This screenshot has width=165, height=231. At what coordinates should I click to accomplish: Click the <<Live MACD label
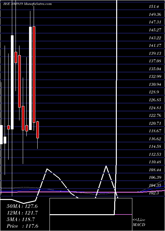139,222
